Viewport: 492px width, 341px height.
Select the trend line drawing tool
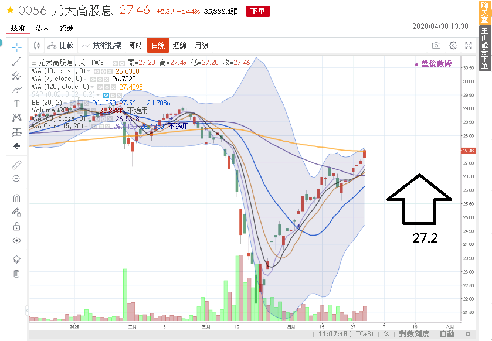coord(16,62)
